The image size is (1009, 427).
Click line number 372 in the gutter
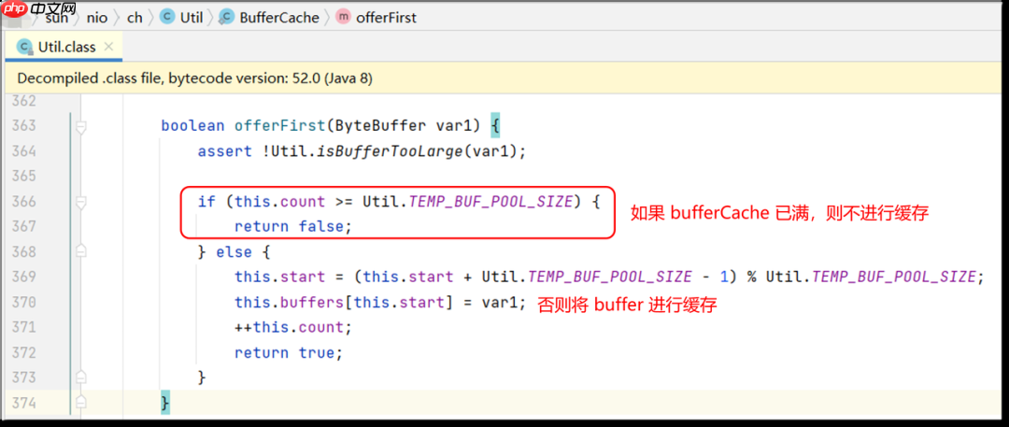(x=25, y=352)
